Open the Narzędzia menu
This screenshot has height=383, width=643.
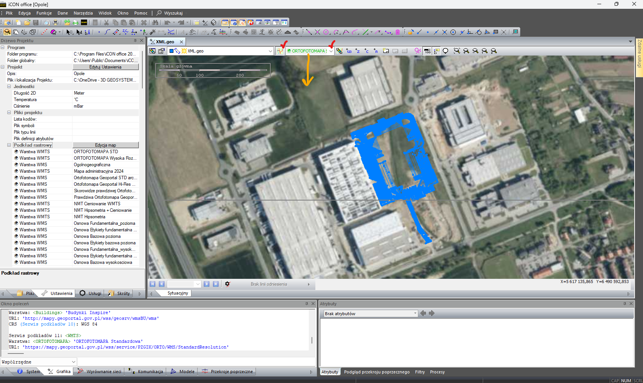(83, 13)
